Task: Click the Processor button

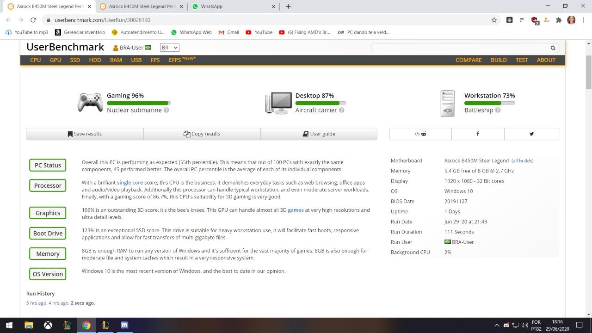Action: pyautogui.click(x=48, y=185)
